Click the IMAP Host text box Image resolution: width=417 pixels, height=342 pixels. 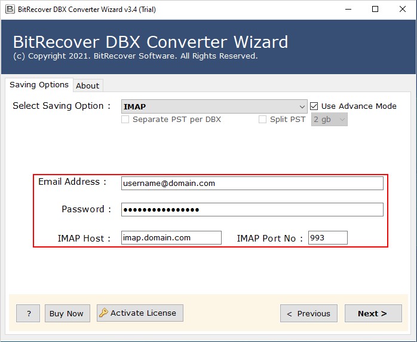click(x=171, y=238)
